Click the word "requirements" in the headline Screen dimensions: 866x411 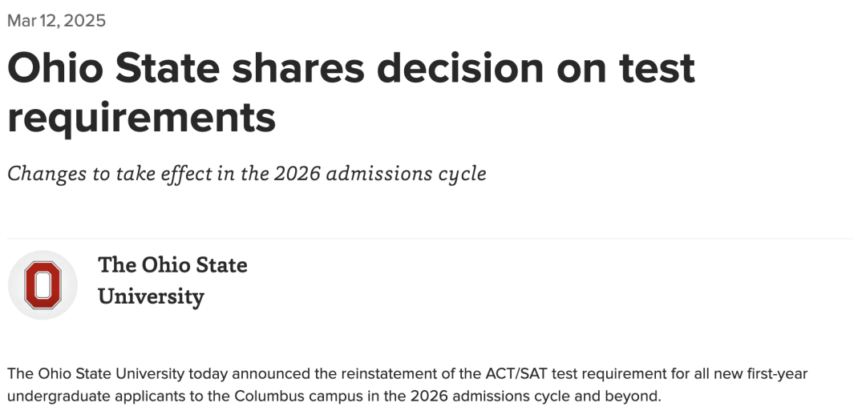coord(142,117)
